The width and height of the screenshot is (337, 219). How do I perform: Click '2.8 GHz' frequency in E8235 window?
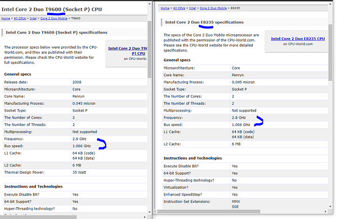click(x=239, y=118)
